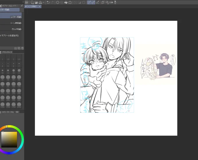Screen dimensions: 198x160
Task: Redo the undone action
Action: (x=52, y=2)
